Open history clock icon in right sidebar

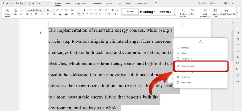[238, 63]
